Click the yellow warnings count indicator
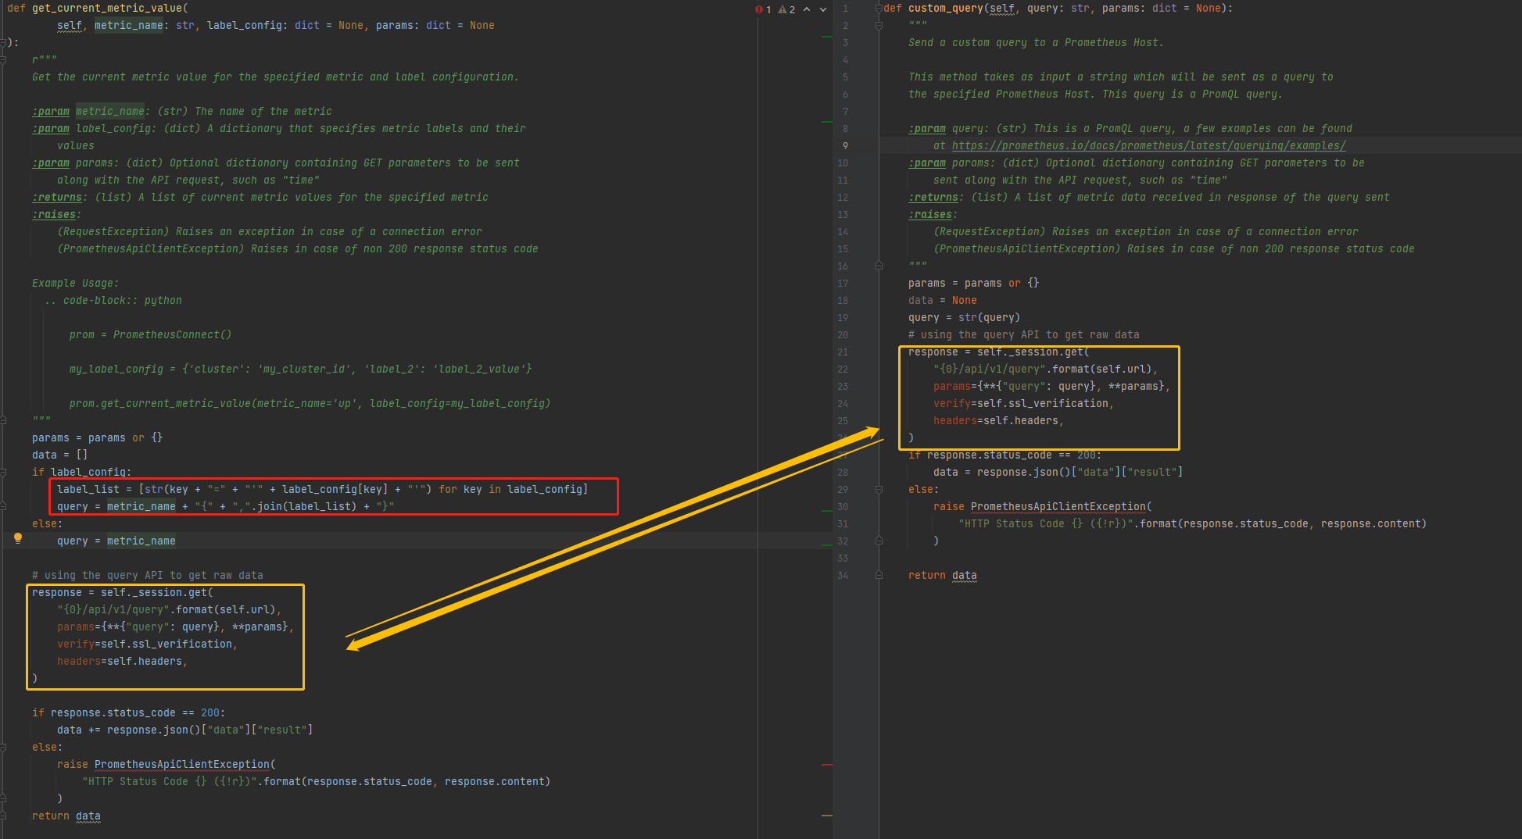The image size is (1522, 839). (786, 9)
